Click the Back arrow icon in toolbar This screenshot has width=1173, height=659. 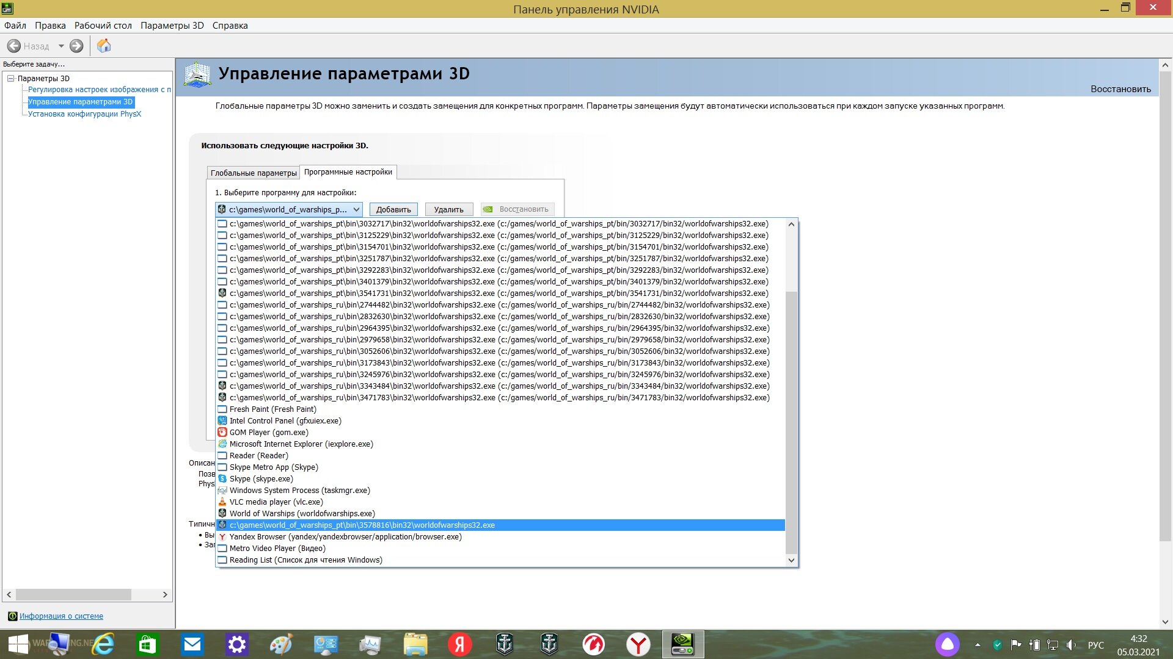(13, 46)
